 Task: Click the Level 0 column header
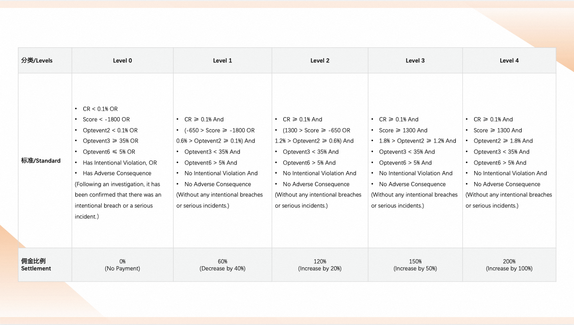pos(123,61)
